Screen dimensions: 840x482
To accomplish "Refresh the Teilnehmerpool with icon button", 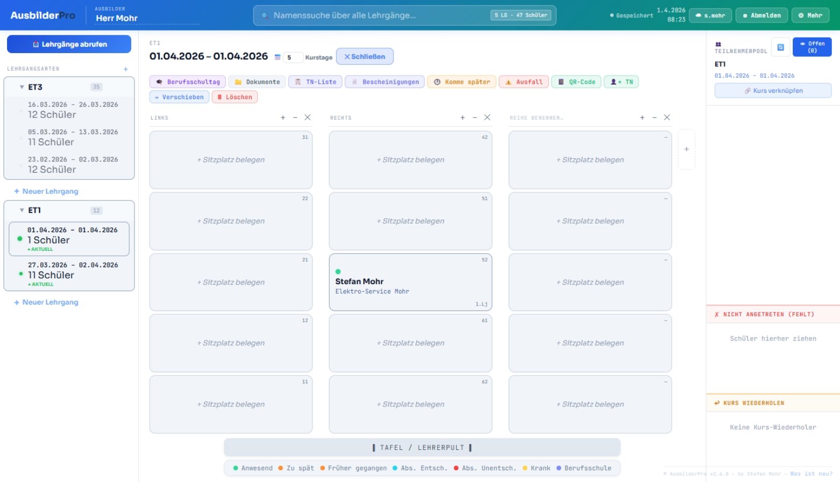I will pyautogui.click(x=780, y=47).
